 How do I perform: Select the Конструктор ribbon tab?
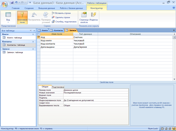[x=96, y=8]
